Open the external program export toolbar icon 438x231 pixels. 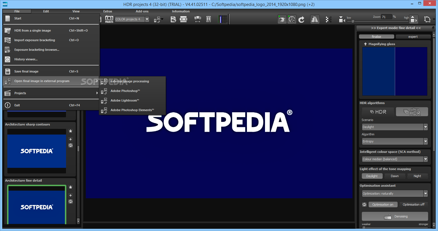coord(158,19)
